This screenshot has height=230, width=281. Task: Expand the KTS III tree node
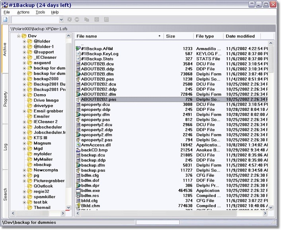click(24, 138)
